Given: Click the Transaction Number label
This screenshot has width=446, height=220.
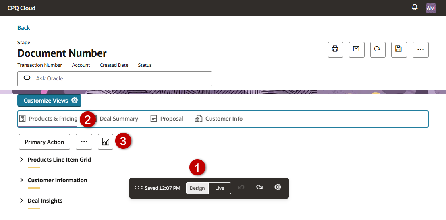Looking at the screenshot, I should click(x=39, y=65).
